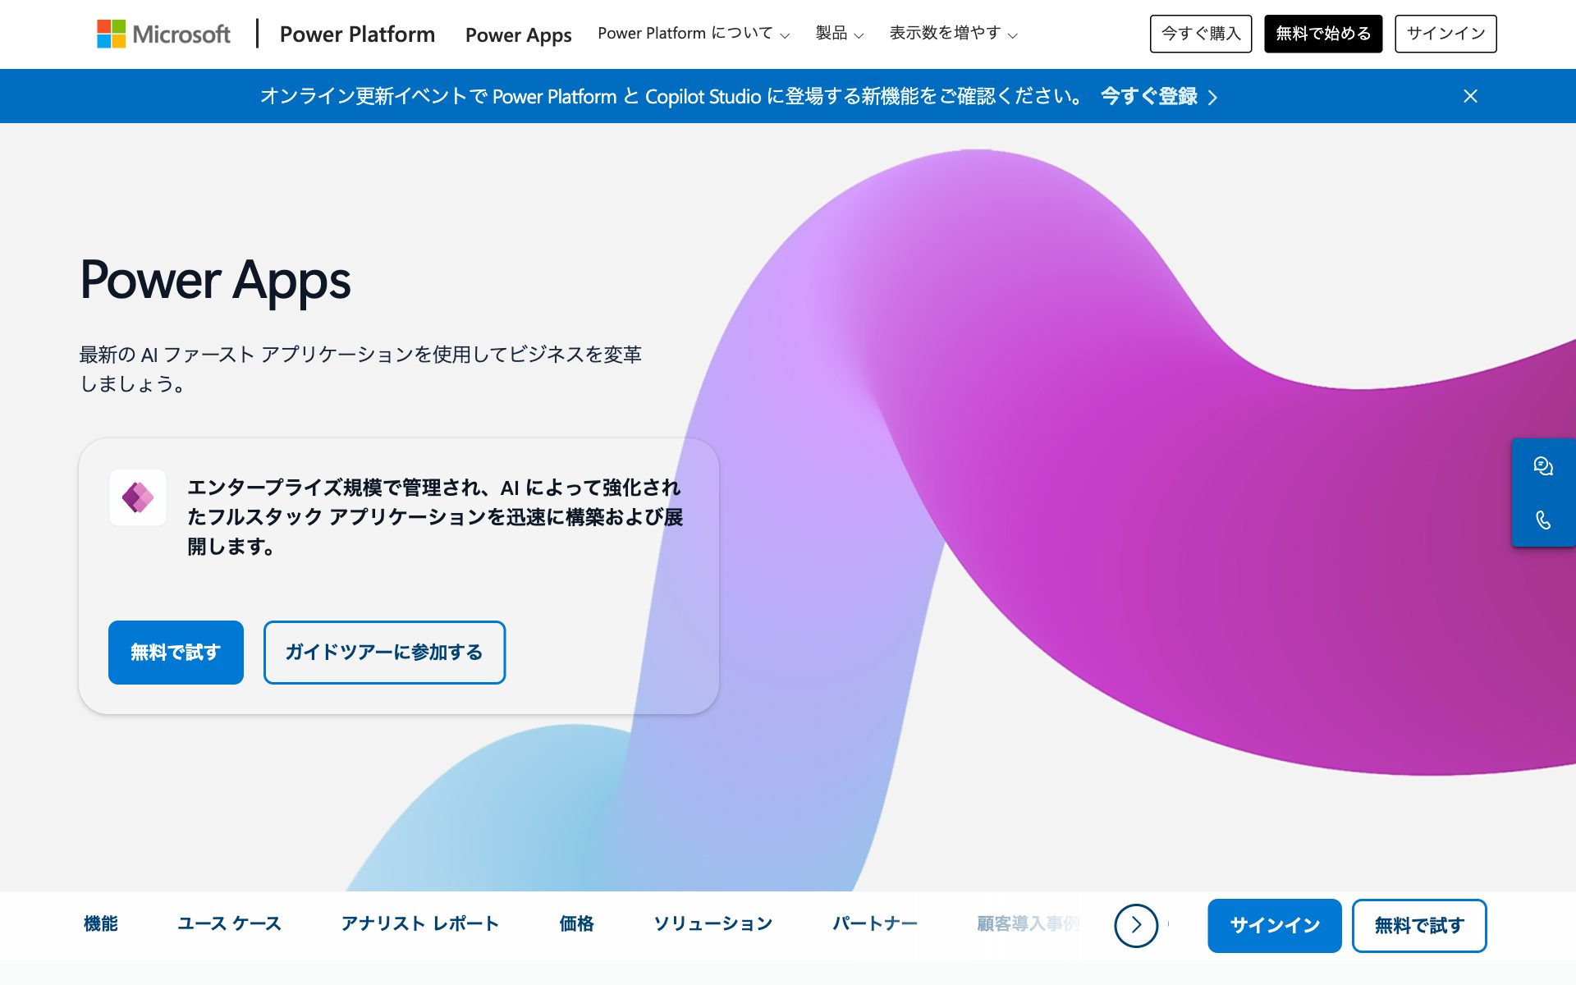Image resolution: width=1576 pixels, height=985 pixels.
Task: Open the Power Apps header link
Action: tap(518, 35)
